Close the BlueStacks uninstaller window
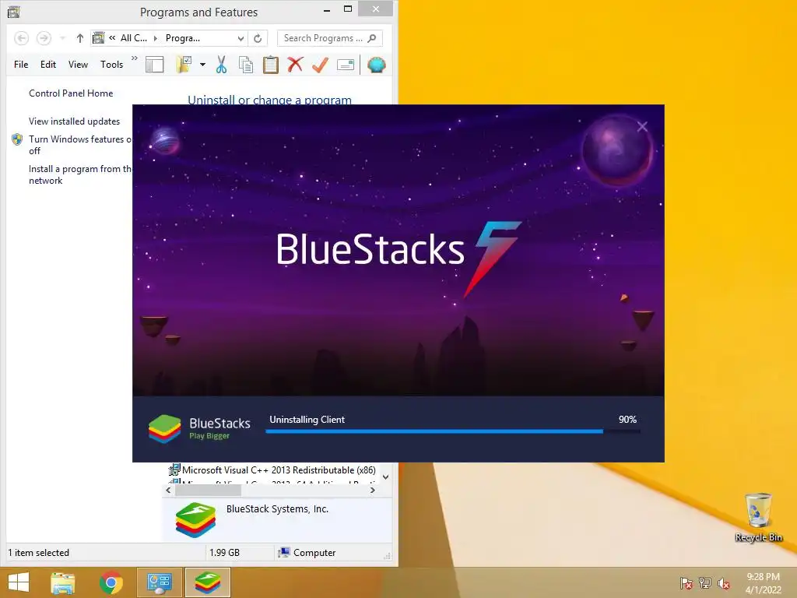Viewport: 797px width, 598px height. [x=642, y=127]
